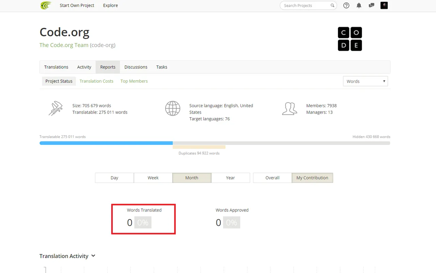The image size is (436, 273).
Task: Select the Day period toggle
Action: pos(114,178)
